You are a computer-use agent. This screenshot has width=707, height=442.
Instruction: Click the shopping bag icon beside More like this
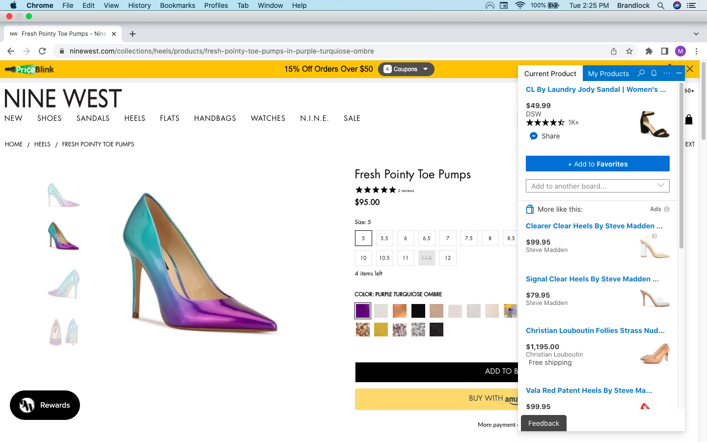pyautogui.click(x=530, y=209)
